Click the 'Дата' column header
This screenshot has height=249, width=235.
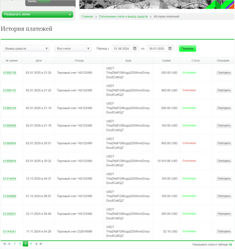pos(39,60)
